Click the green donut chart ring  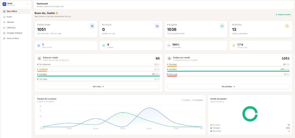[243, 114]
